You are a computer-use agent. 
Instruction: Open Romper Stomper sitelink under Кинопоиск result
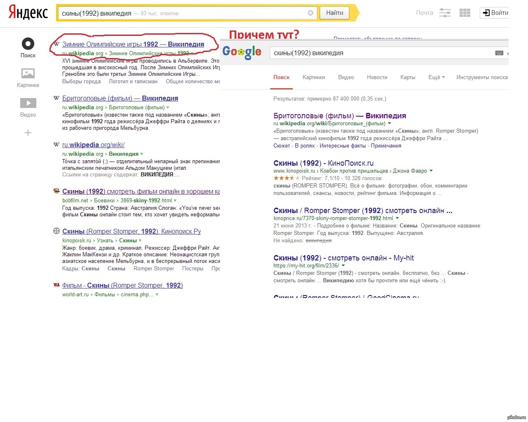click(x=154, y=269)
